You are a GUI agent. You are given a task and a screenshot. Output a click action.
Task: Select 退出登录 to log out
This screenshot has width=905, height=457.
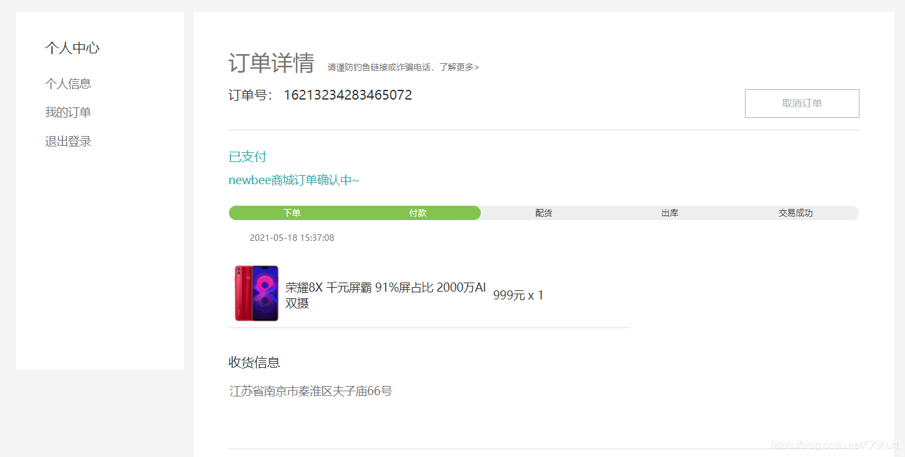(x=68, y=141)
